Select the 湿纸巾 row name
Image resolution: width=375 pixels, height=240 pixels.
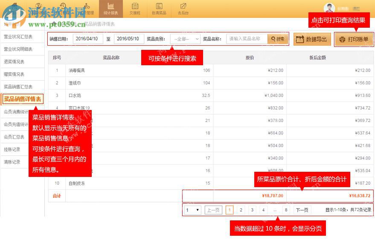coord(75,83)
